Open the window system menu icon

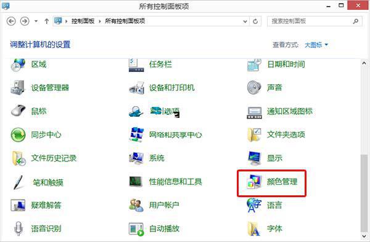pyautogui.click(x=6, y=6)
